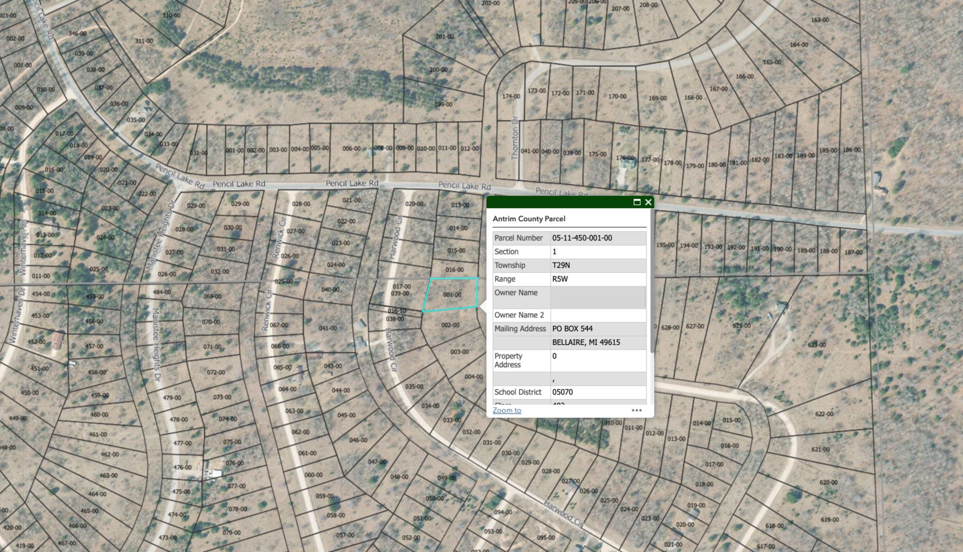Select parcel labeled 619-00
Viewport: 963px width, 552px height.
pos(830,519)
